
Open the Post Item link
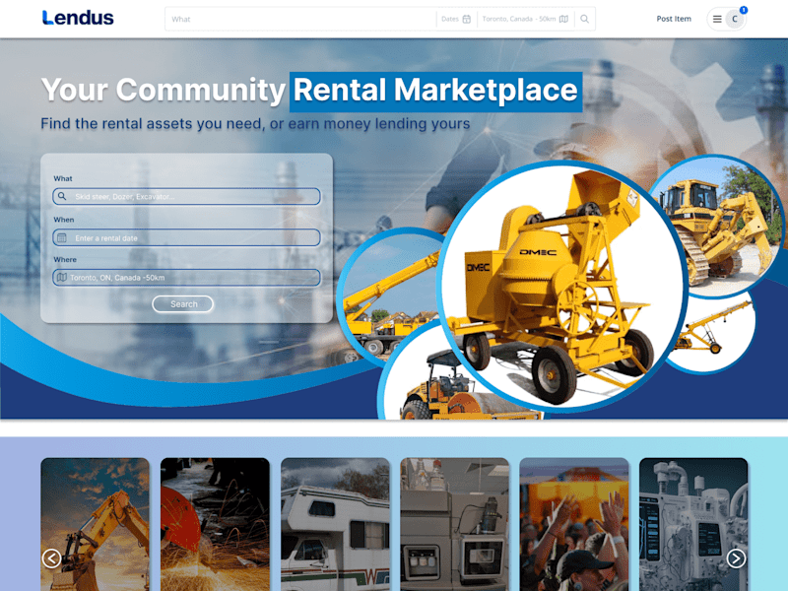(x=674, y=19)
